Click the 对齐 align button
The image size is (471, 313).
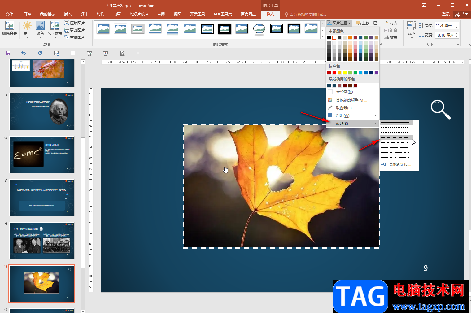pos(392,23)
